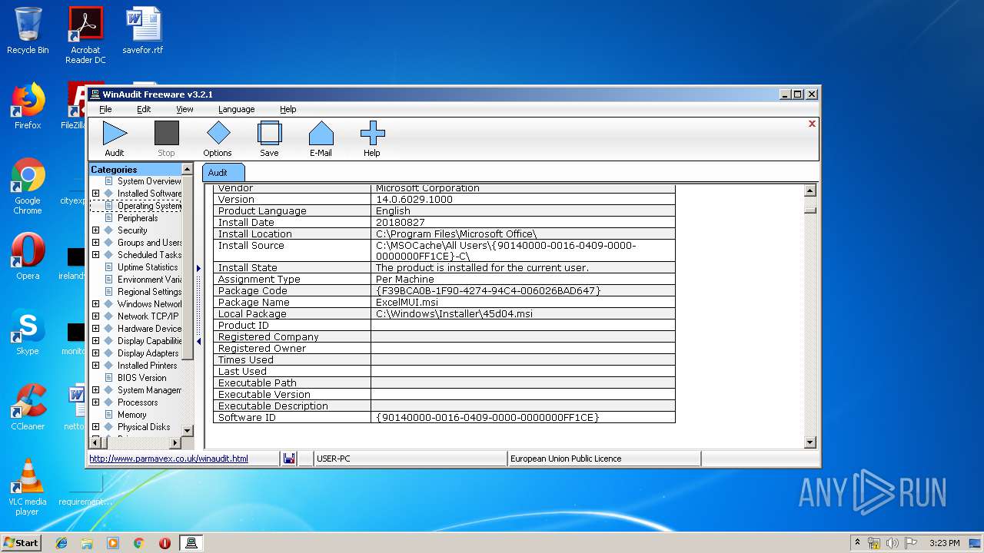The width and height of the screenshot is (984, 553).
Task: Open the Skype desktop shortcut
Action: [28, 333]
